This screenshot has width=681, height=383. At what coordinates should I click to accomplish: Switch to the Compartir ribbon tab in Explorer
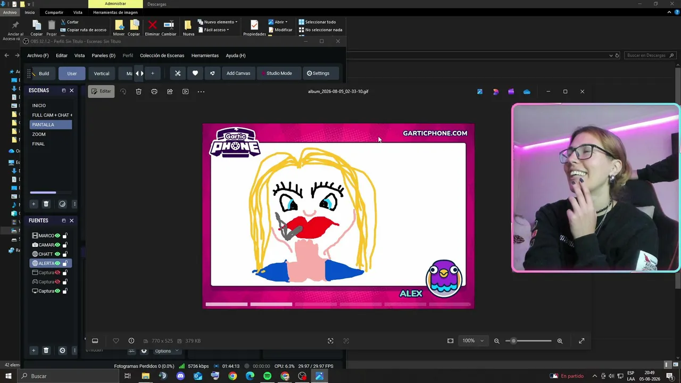point(54,12)
